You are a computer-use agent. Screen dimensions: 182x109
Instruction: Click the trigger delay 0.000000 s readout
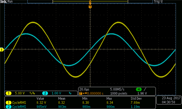pos(95,93)
